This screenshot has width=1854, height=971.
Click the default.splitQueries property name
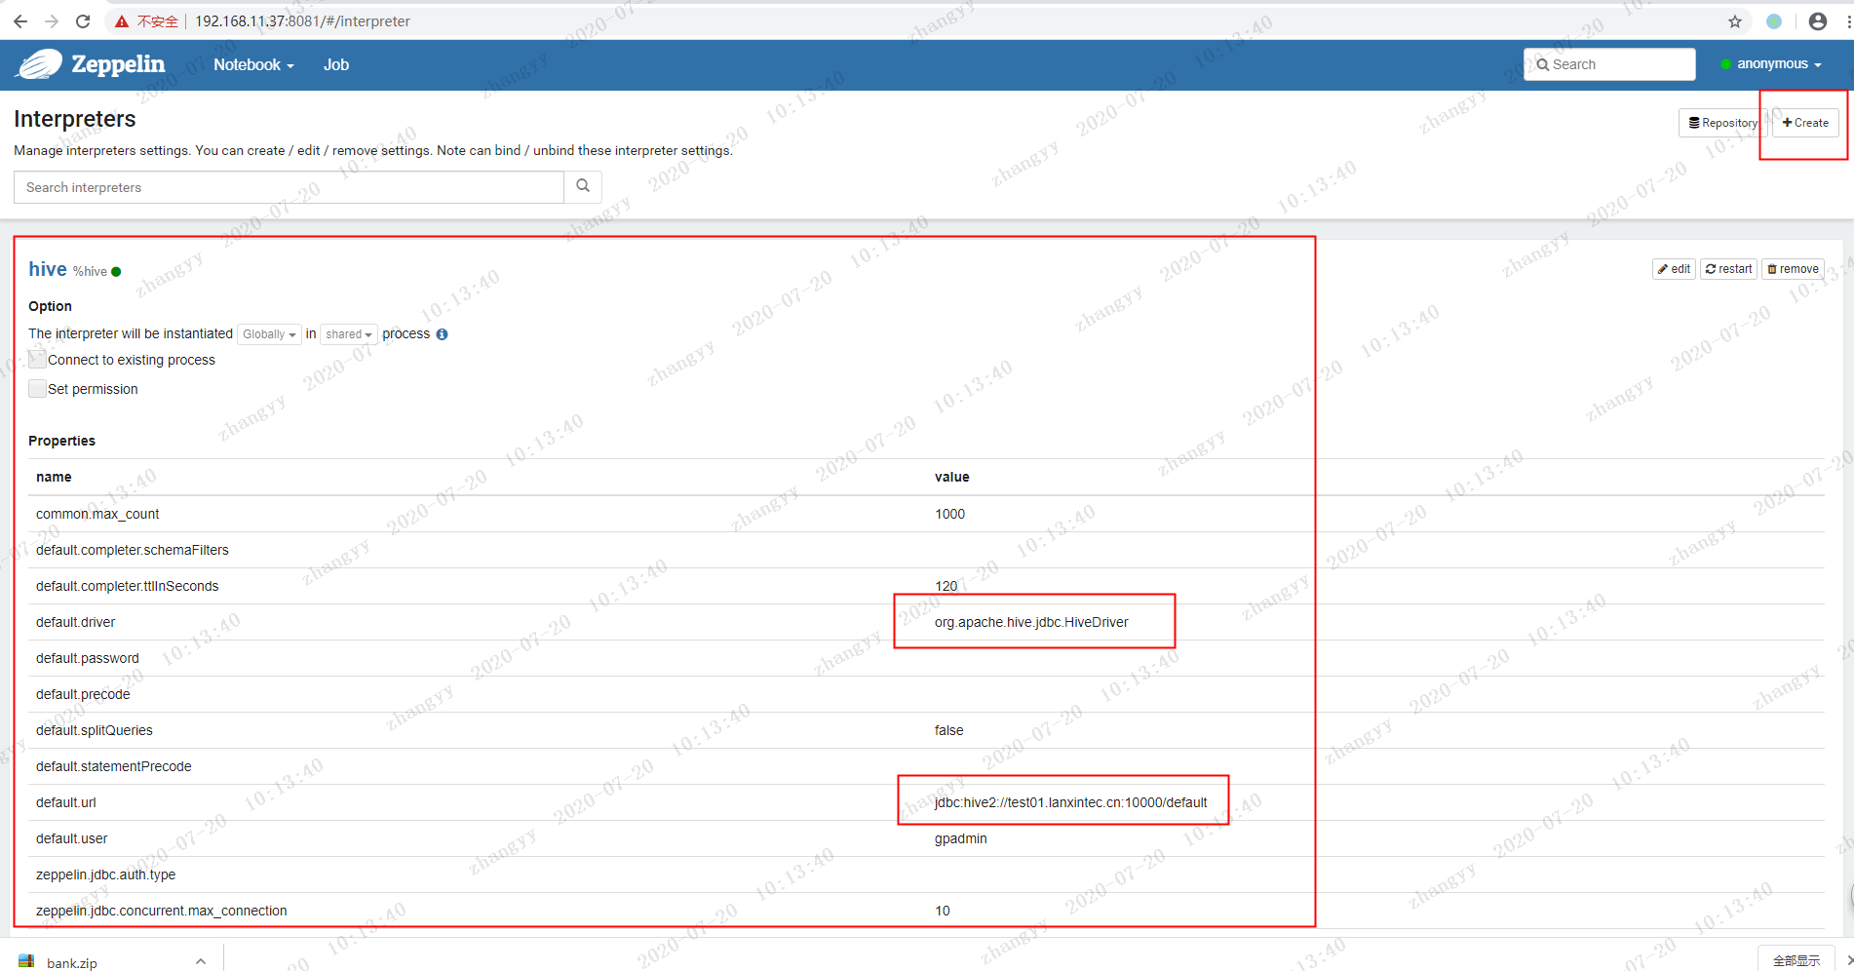[x=95, y=730]
